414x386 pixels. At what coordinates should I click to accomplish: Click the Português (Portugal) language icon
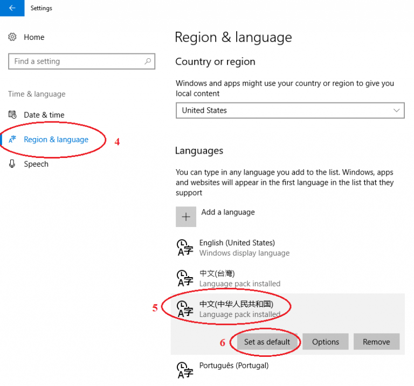click(x=185, y=370)
